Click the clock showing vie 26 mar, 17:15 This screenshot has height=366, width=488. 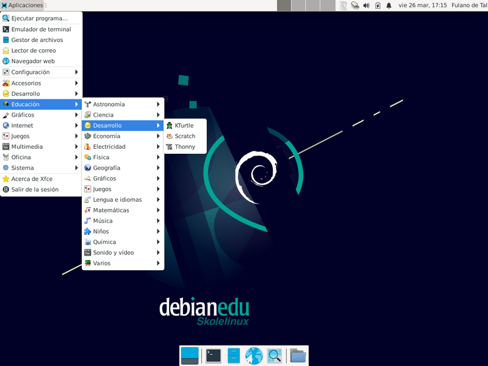(x=422, y=5)
